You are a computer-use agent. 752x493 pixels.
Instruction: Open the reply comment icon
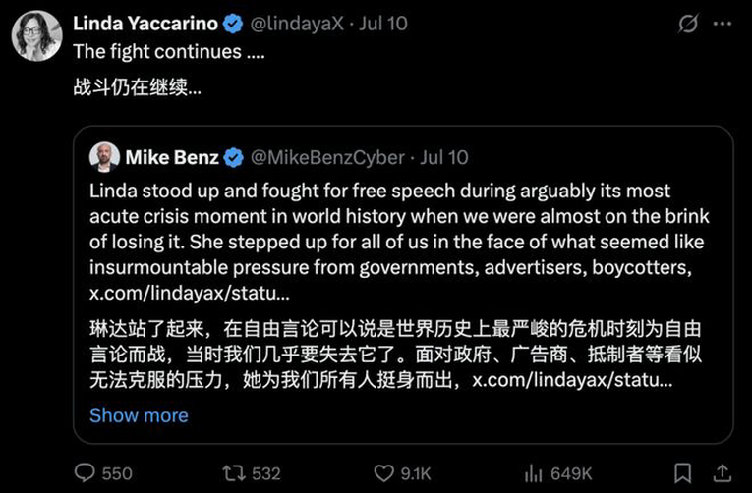(x=85, y=473)
